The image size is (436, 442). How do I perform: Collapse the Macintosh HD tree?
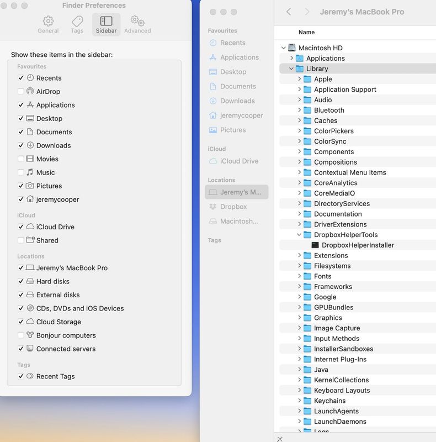tap(284, 48)
